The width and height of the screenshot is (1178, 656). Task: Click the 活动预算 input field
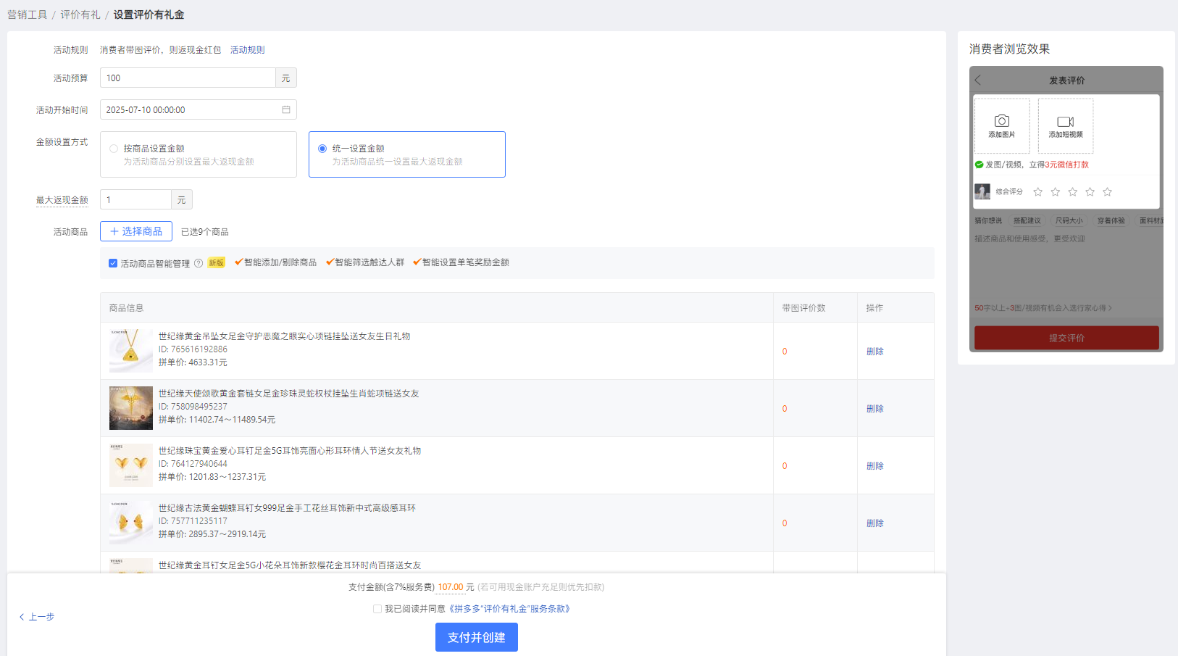pyautogui.click(x=188, y=78)
